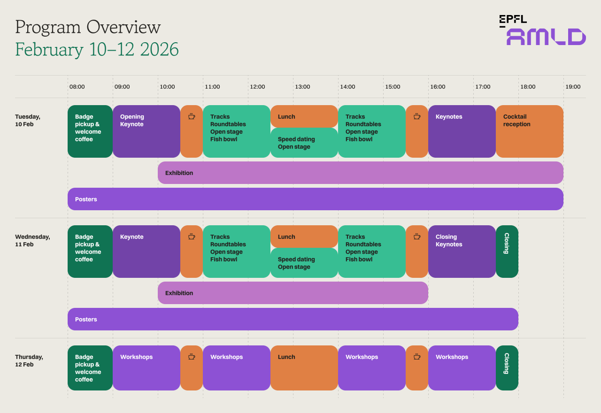Select Tuesday Speed dating Open stage block

304,143
